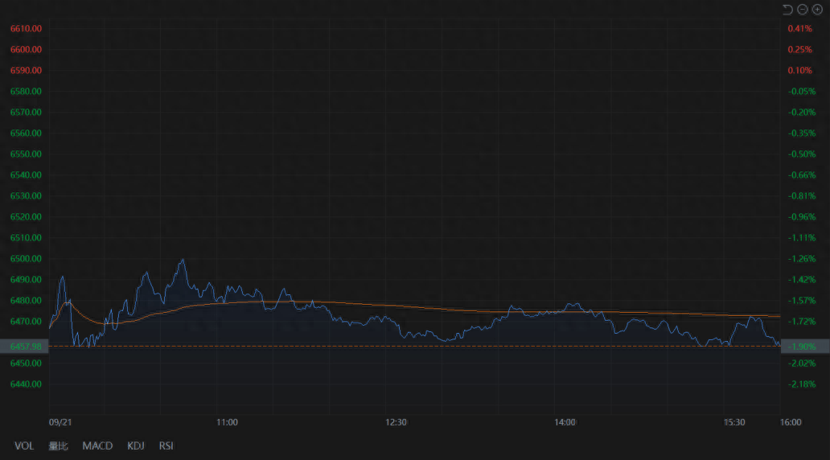Screen dimensions: 830x460
Task: Zoom in using the plus circle icon
Action: pos(817,10)
